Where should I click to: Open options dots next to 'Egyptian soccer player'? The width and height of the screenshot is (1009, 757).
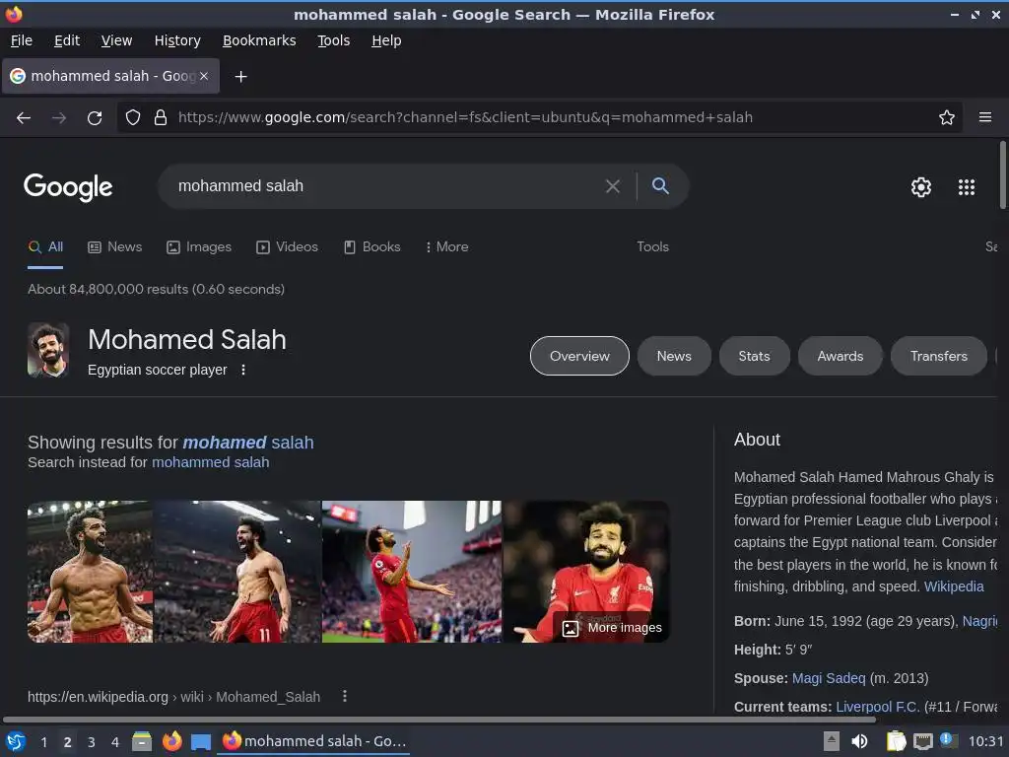click(x=243, y=370)
